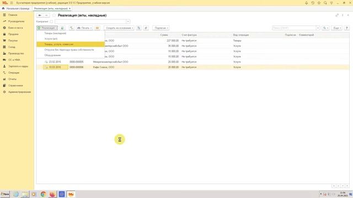The width and height of the screenshot is (353, 198).
Task: Go forward with the right arrow button
Action: coord(46,15)
